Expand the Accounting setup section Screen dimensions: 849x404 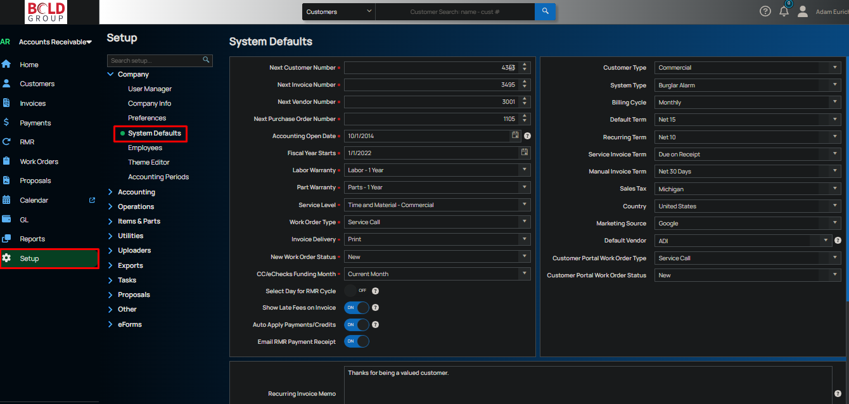pos(136,192)
